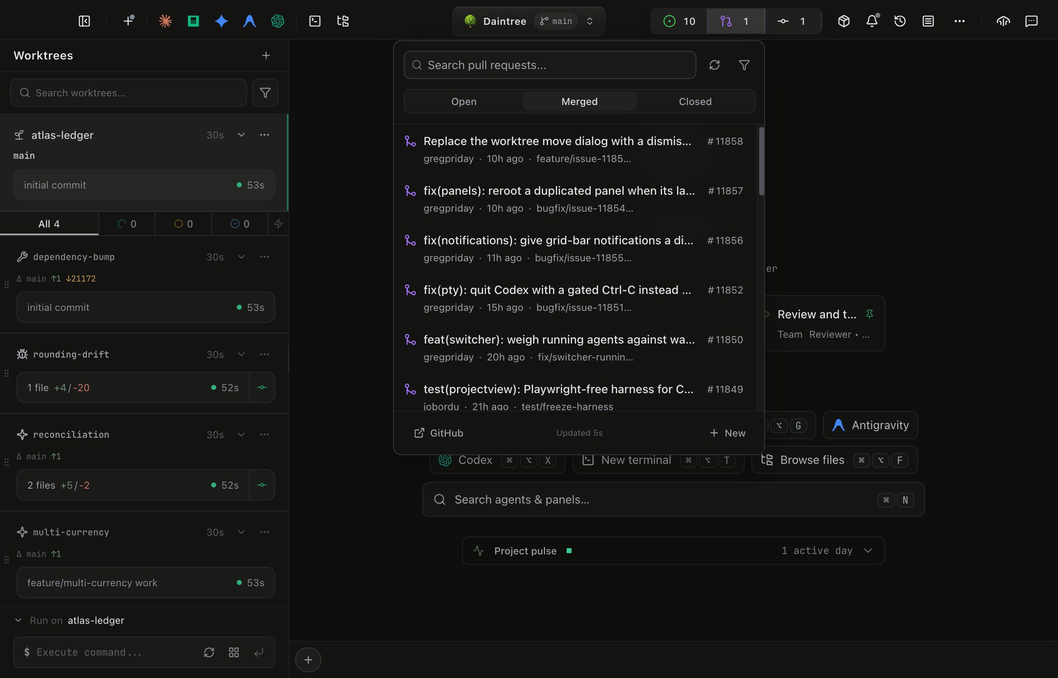
Task: Expand the dependency-bump worktree chevron
Action: pyautogui.click(x=241, y=257)
